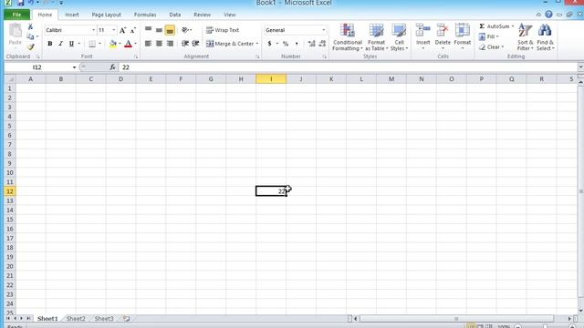Open Sort & Filter menu
The image size is (584, 328).
526,37
